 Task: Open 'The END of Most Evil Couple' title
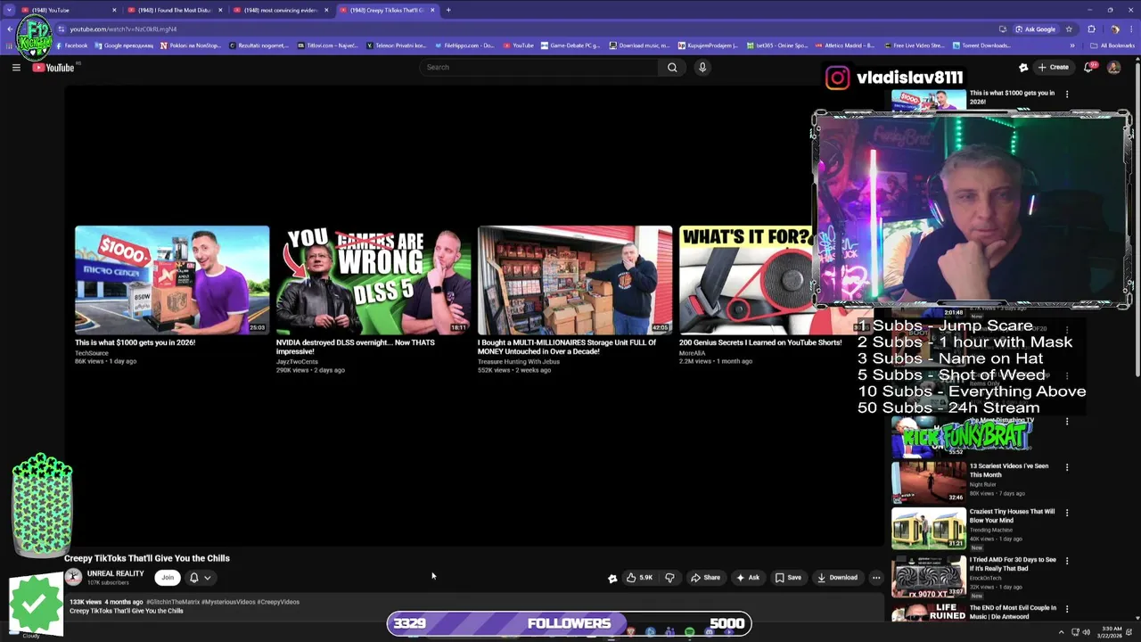tap(1013, 612)
